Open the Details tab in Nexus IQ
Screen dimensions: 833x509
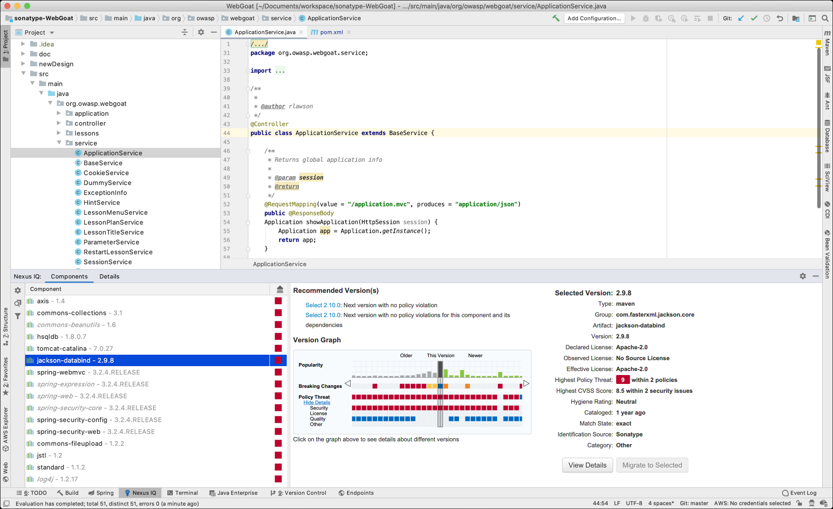point(109,276)
